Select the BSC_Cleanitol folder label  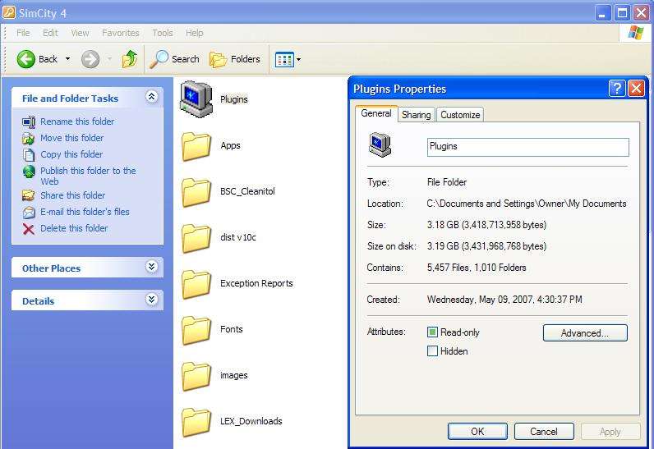247,191
